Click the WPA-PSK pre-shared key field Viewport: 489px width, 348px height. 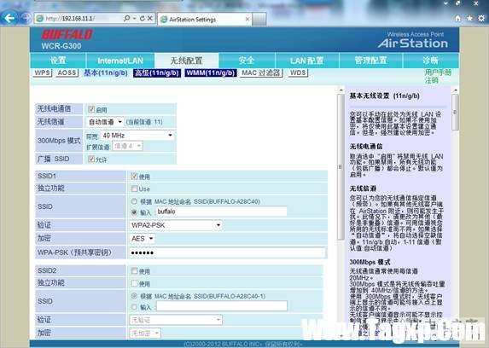pos(227,252)
